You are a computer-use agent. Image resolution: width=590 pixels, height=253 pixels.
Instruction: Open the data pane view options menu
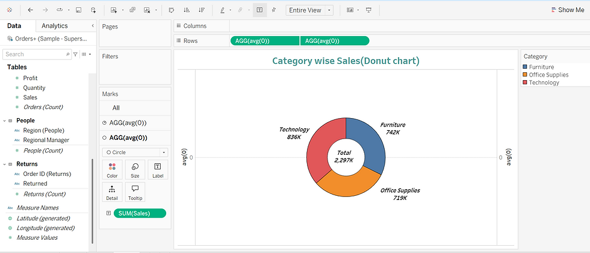(x=87, y=54)
